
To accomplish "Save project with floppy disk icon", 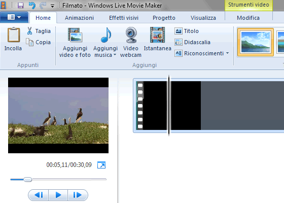I will [20, 6].
